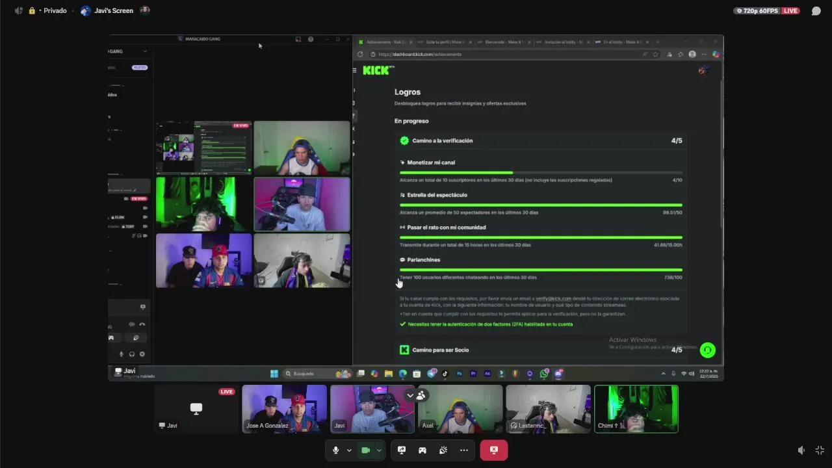
Task: Toggle the members icon above participant strip
Action: [x=421, y=395]
